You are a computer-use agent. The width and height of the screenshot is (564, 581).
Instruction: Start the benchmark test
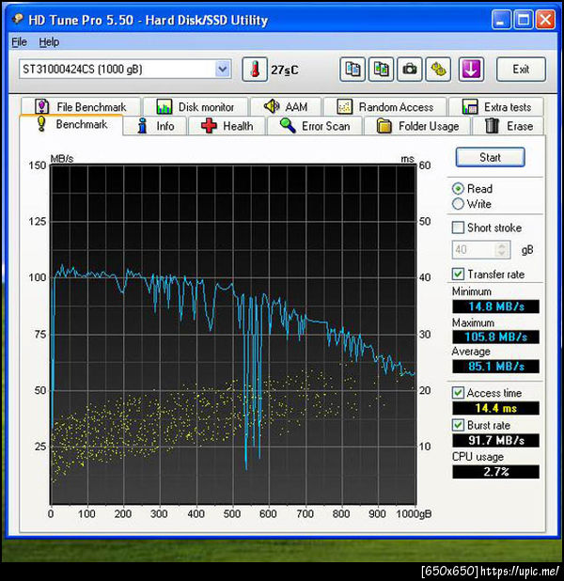pos(490,157)
